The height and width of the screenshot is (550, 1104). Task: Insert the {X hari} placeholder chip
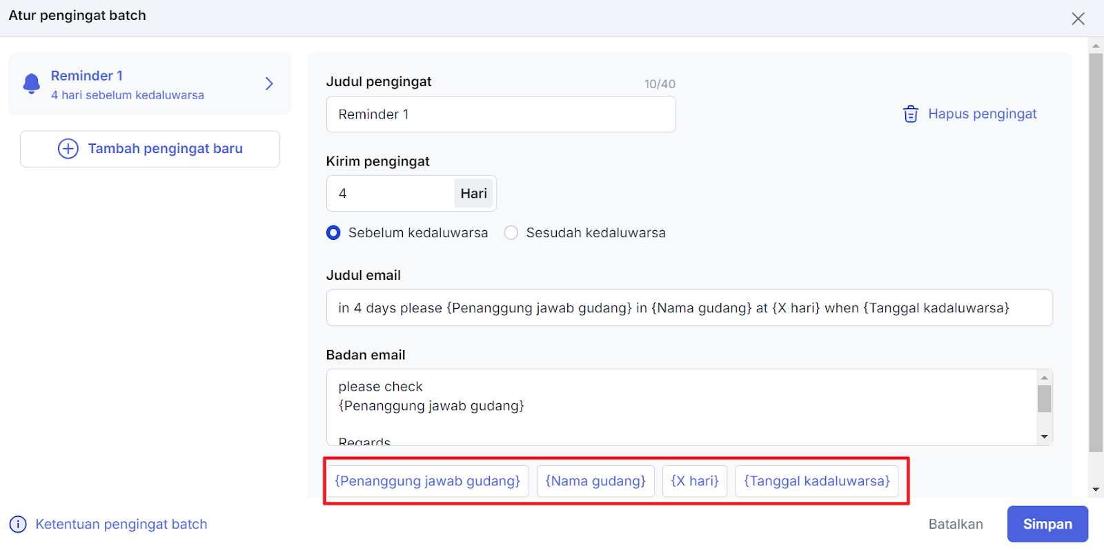[x=694, y=481]
